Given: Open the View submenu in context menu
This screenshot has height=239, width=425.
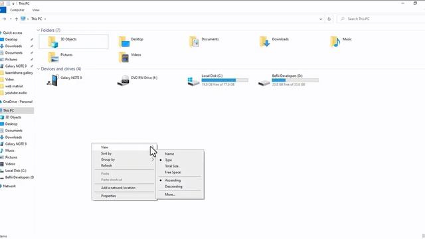Looking at the screenshot, I should pyautogui.click(x=124, y=147).
